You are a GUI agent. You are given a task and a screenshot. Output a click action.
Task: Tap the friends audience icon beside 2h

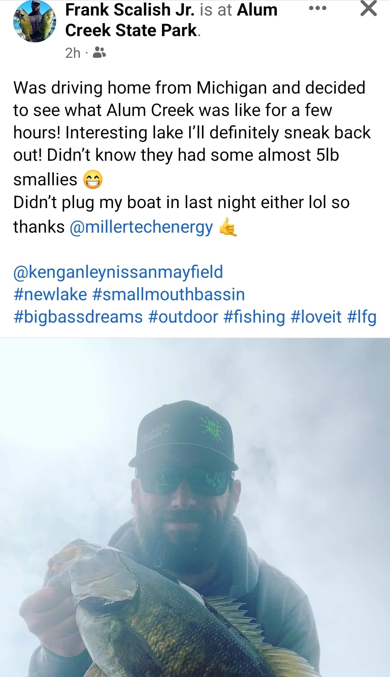99,53
